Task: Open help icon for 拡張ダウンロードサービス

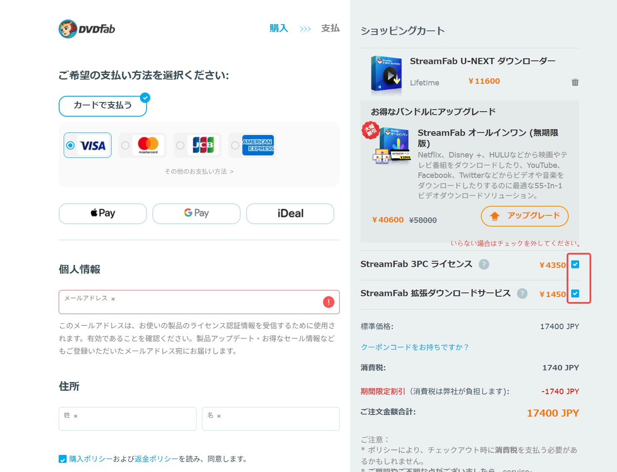Action: point(522,293)
